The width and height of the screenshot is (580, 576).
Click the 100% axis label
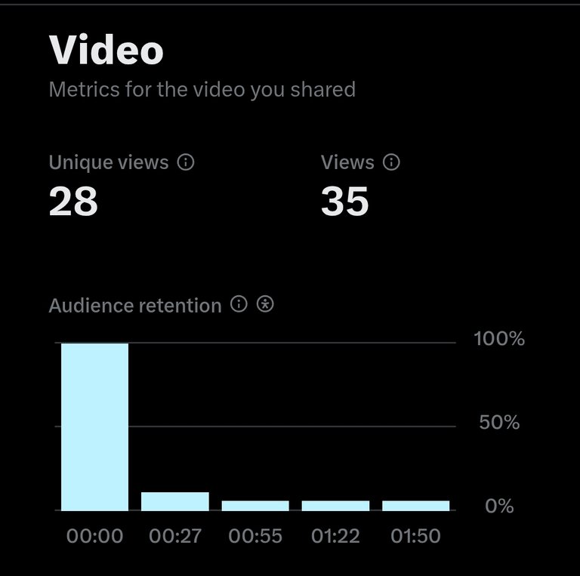[x=499, y=338]
